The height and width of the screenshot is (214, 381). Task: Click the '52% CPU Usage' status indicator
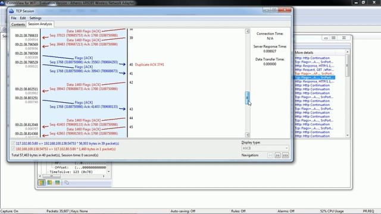tap(332, 211)
